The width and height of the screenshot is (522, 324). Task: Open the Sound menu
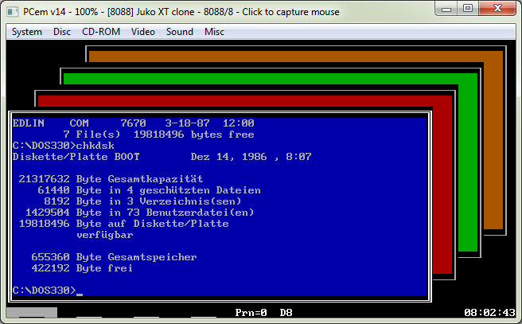pyautogui.click(x=180, y=32)
